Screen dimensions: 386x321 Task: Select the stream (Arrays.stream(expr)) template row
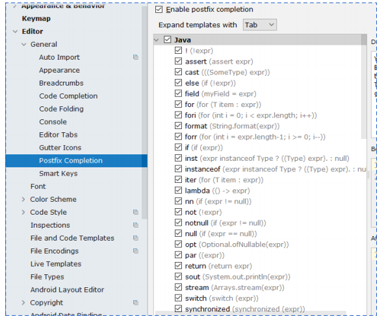(235, 287)
